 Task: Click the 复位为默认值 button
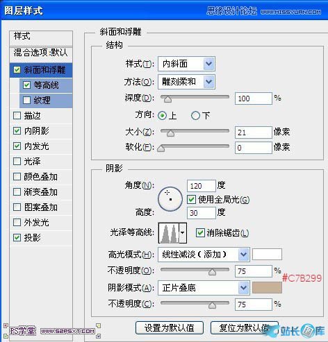click(245, 327)
